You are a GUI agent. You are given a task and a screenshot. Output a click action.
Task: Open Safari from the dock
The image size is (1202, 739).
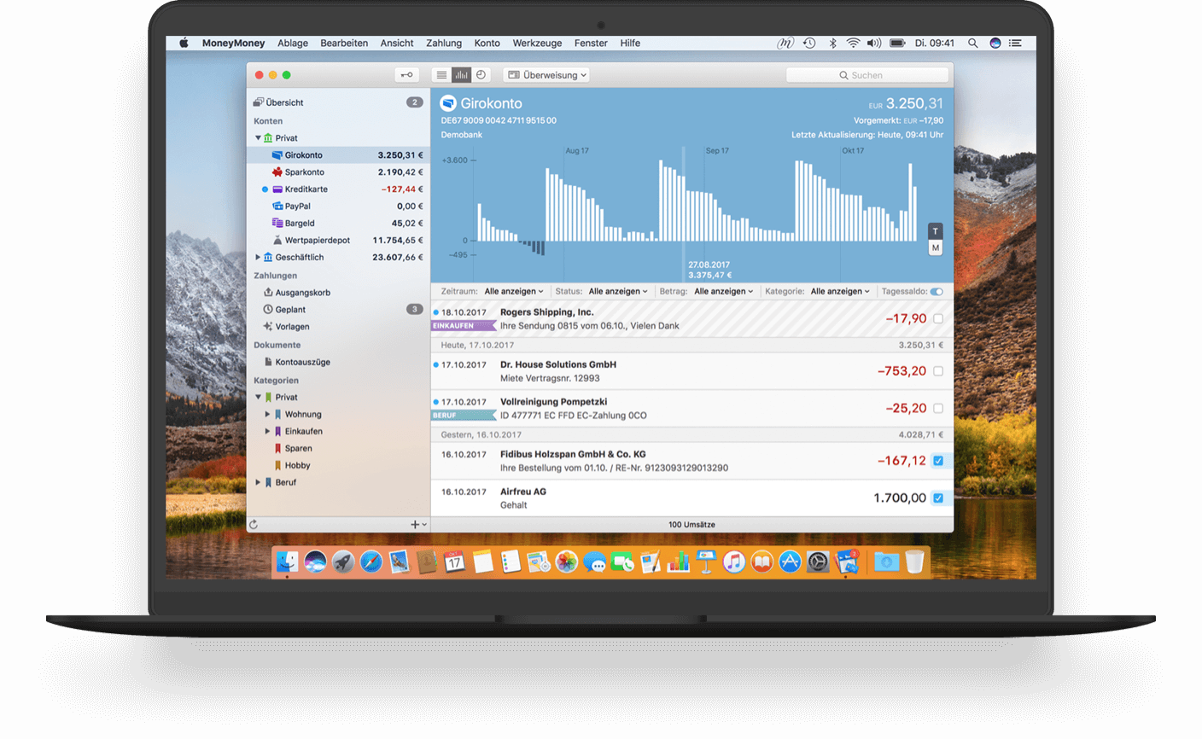(x=371, y=562)
